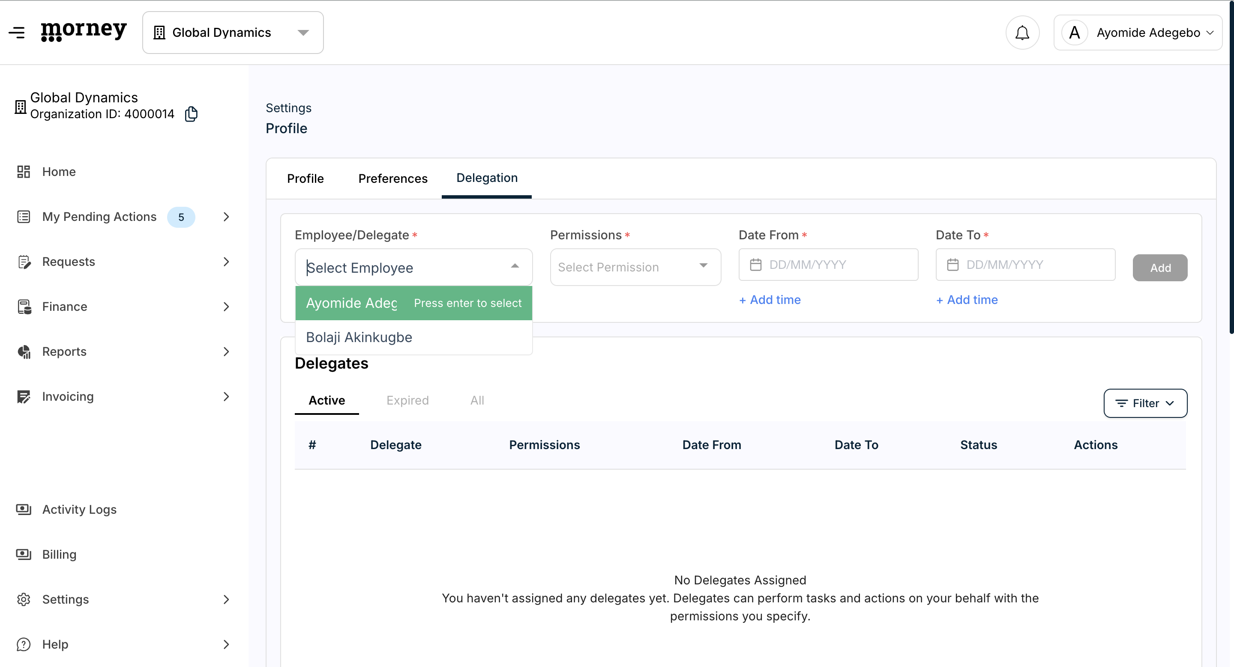Viewport: 1234px width, 667px height.
Task: Open the Global Dynamics organization dropdown
Action: coord(233,33)
